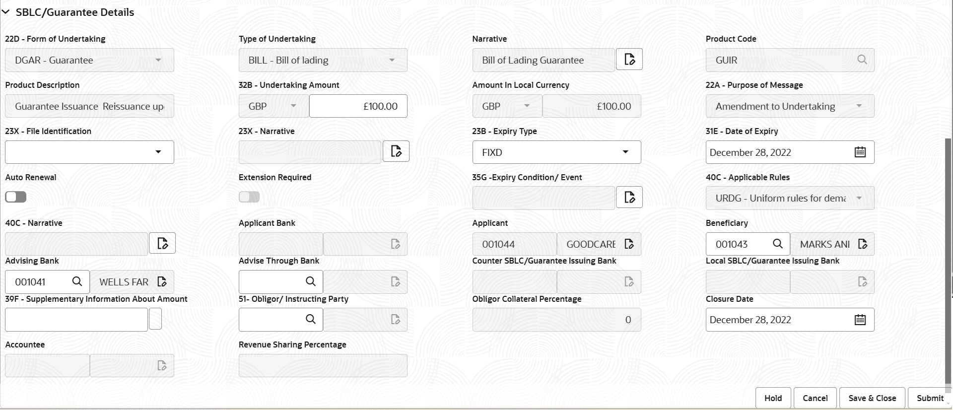The width and height of the screenshot is (953, 410).
Task: Click Product Code GUIR field
Action: (790, 60)
